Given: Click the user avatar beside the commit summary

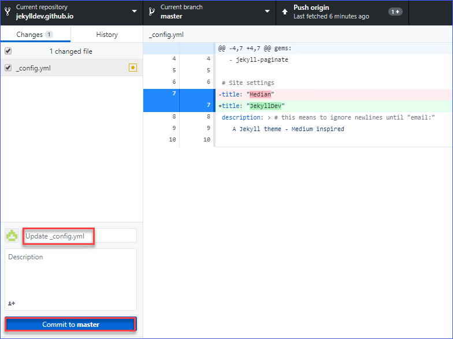Looking at the screenshot, I should pyautogui.click(x=12, y=236).
